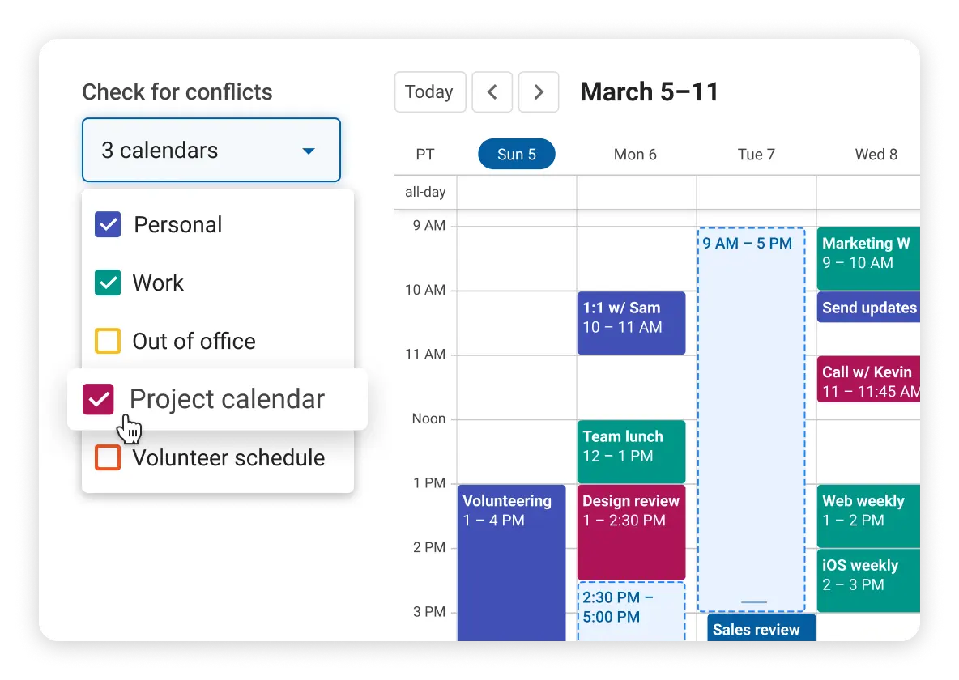This screenshot has height=680, width=959.
Task: Click the Today button
Action: click(x=430, y=91)
